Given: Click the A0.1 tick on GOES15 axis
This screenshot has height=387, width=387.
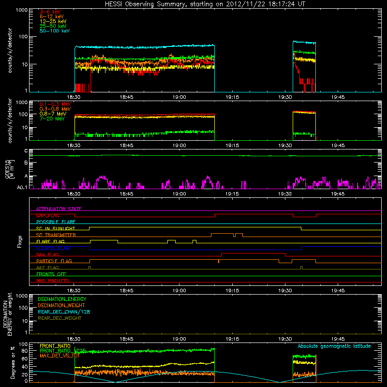Looking at the screenshot, I should (22, 188).
